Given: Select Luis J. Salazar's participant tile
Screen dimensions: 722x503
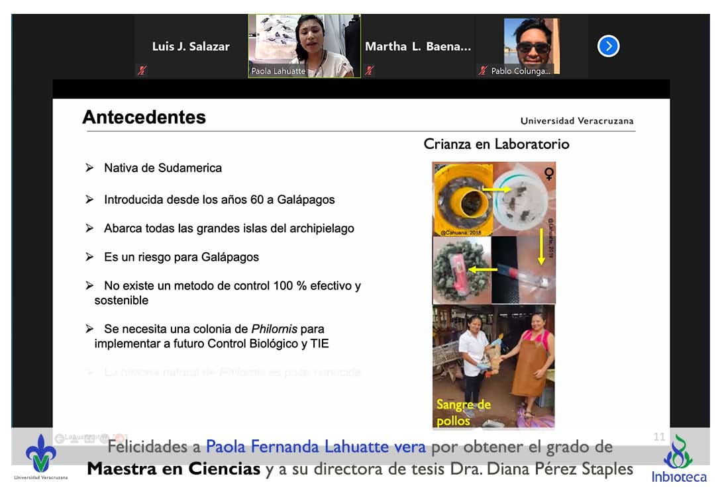Looking at the screenshot, I should (191, 46).
